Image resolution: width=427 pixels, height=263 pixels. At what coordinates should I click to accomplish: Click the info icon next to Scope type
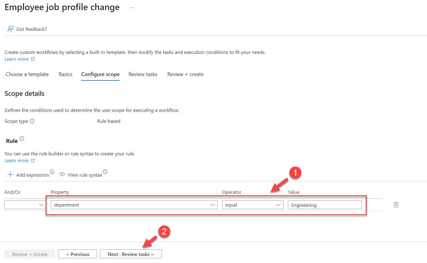pyautogui.click(x=33, y=121)
